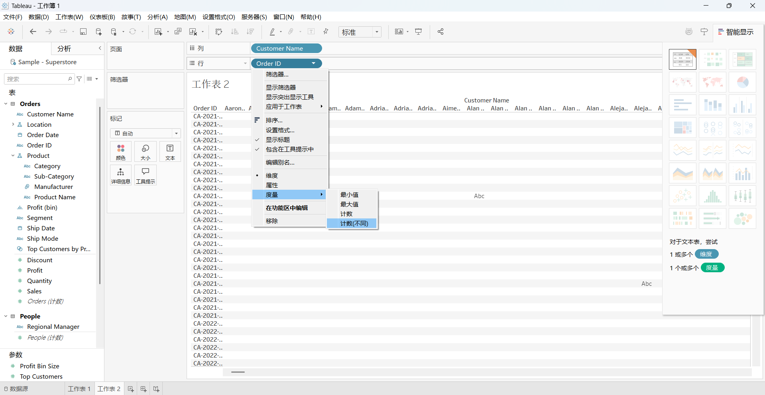Add new story from bottom tab bar

156,389
